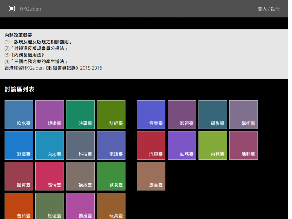
Task: Open the 動漫臺 board tile
Action: coord(80,206)
